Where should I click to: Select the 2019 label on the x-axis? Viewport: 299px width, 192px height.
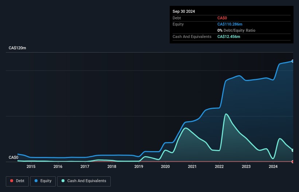[x=139, y=167]
